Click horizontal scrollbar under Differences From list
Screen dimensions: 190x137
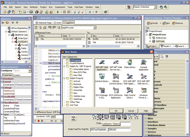point(60,46)
